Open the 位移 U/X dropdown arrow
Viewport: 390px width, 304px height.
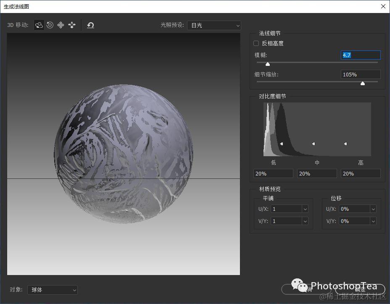373,209
